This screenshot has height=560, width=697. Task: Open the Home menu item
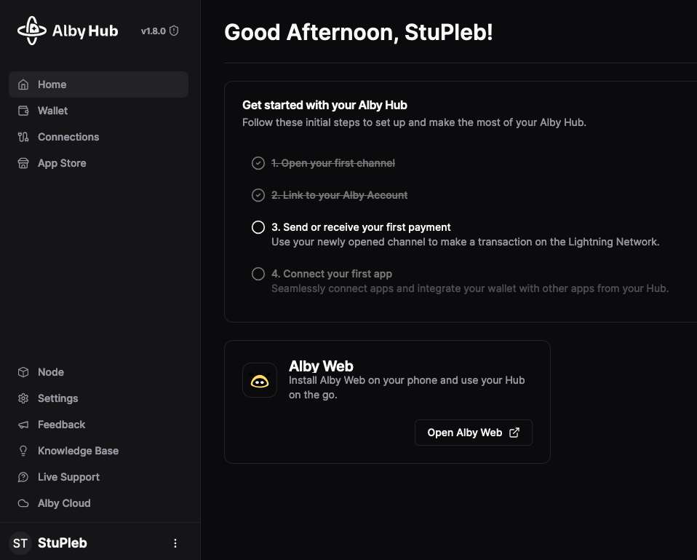pyautogui.click(x=52, y=84)
